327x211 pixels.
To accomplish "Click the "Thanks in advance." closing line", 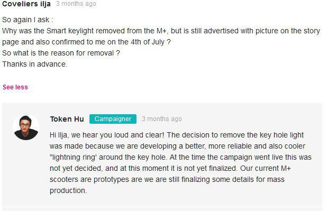I will pyautogui.click(x=34, y=64).
